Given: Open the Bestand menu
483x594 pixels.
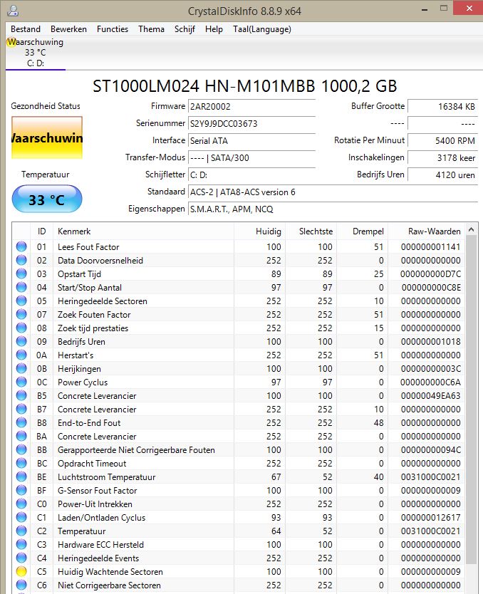Looking at the screenshot, I should click(x=26, y=29).
